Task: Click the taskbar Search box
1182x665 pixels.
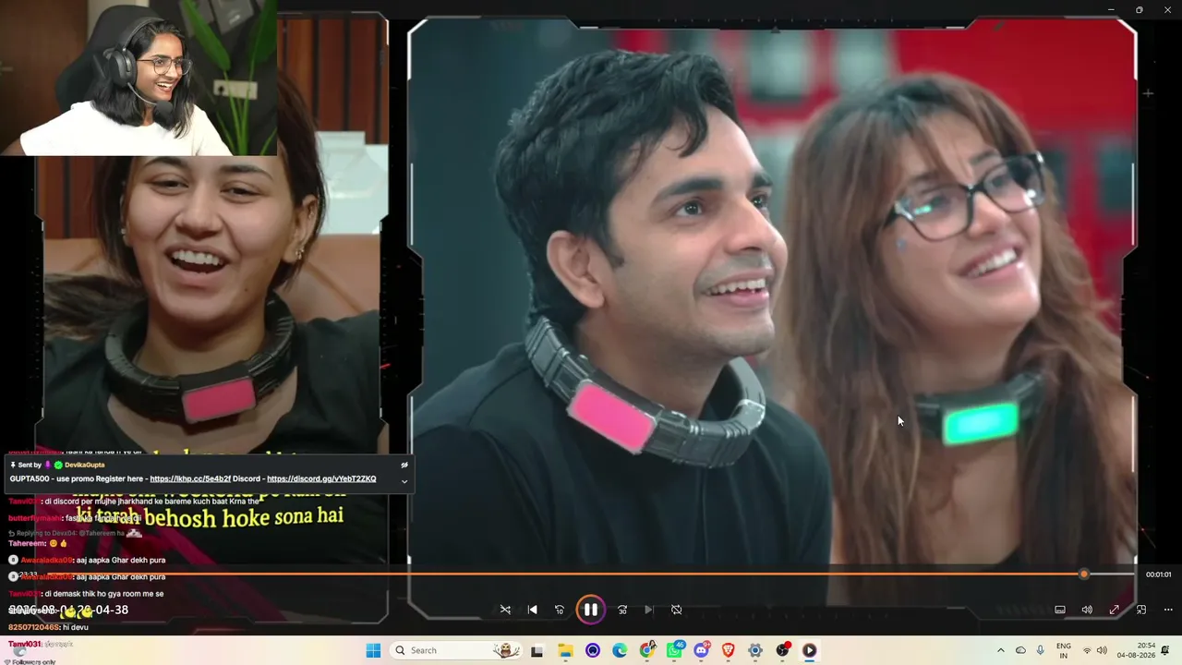Action: point(456,650)
